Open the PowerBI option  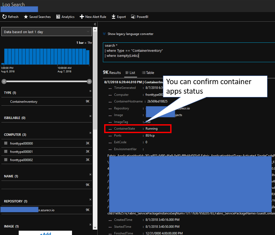(140, 17)
